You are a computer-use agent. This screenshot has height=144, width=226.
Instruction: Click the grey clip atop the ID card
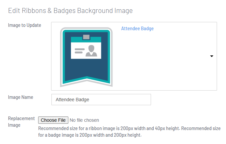tap(86, 36)
